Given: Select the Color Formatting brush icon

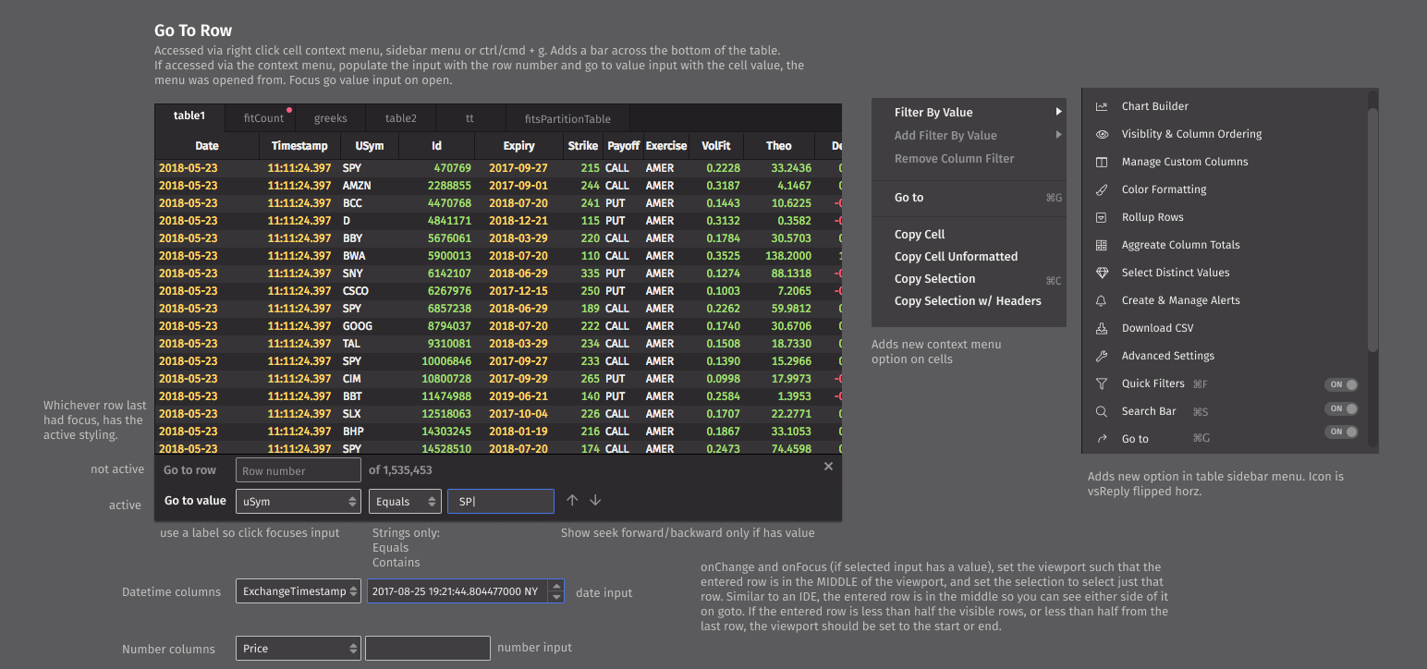Looking at the screenshot, I should coord(1102,189).
